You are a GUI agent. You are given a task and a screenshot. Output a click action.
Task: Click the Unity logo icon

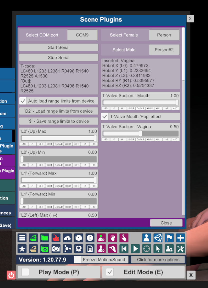pyautogui.click(x=158, y=238)
